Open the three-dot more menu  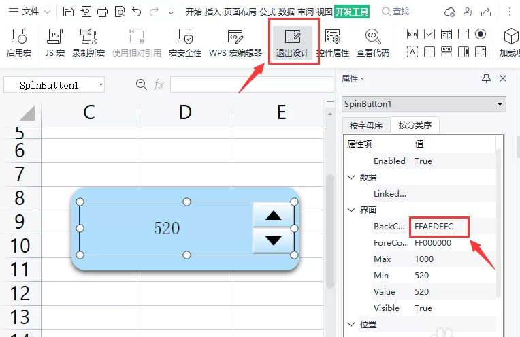pyautogui.click(x=510, y=12)
